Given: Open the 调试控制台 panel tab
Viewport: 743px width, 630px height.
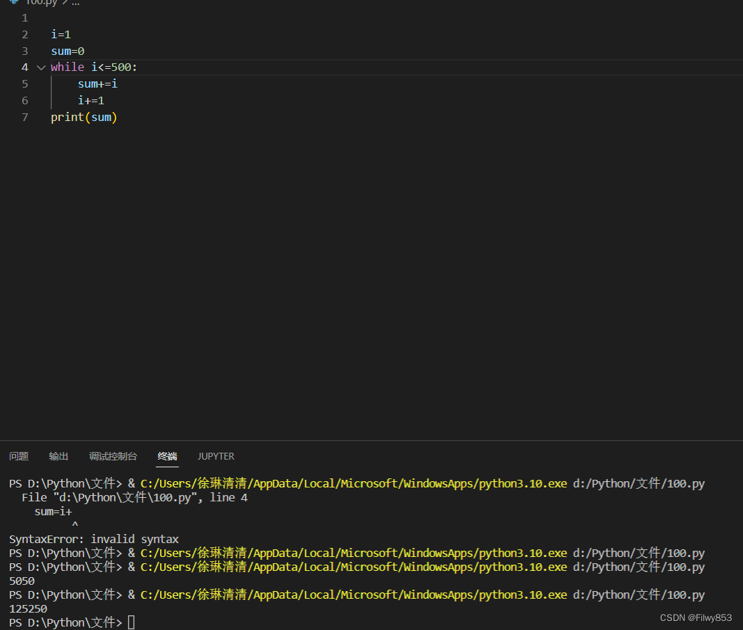Looking at the screenshot, I should point(113,456).
